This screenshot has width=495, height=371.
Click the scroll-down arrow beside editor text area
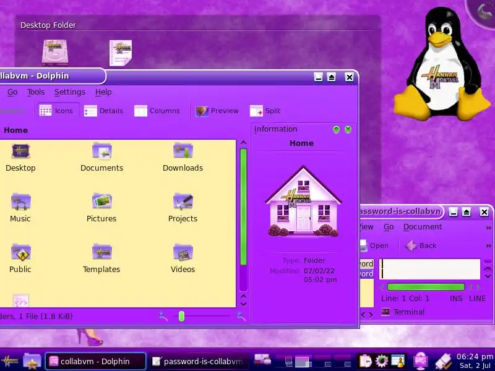488,276
